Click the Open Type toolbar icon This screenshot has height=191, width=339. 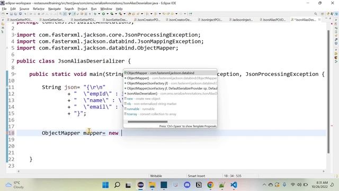(129, 14)
